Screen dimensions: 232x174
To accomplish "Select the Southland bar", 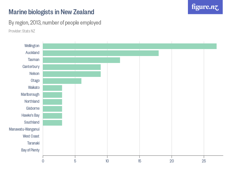I will point(52,123).
